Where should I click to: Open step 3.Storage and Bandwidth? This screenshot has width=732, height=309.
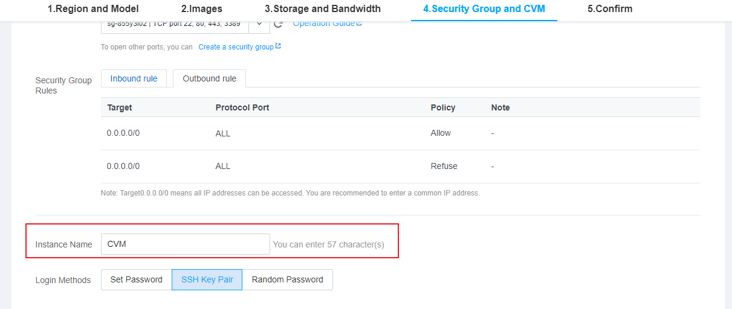tap(323, 9)
